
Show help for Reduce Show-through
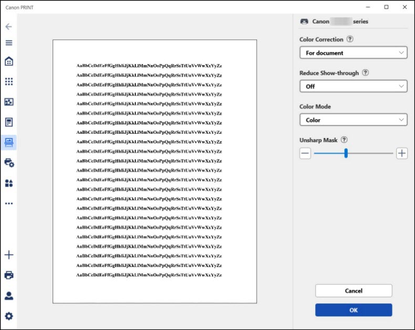(x=365, y=73)
